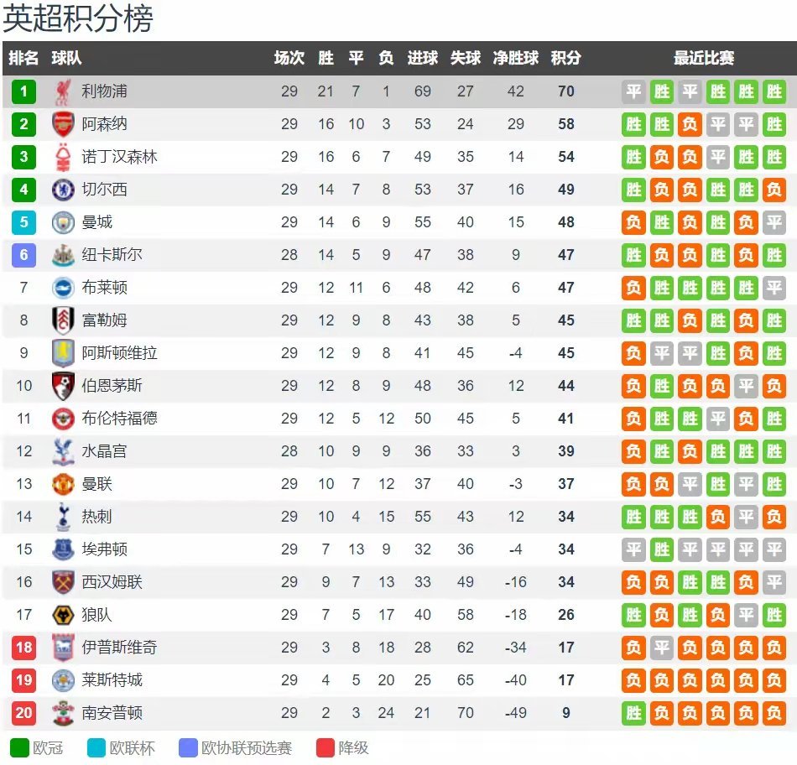This screenshot has height=765, width=797.
Task: Sort table by 积分 column header
Action: tap(565, 58)
